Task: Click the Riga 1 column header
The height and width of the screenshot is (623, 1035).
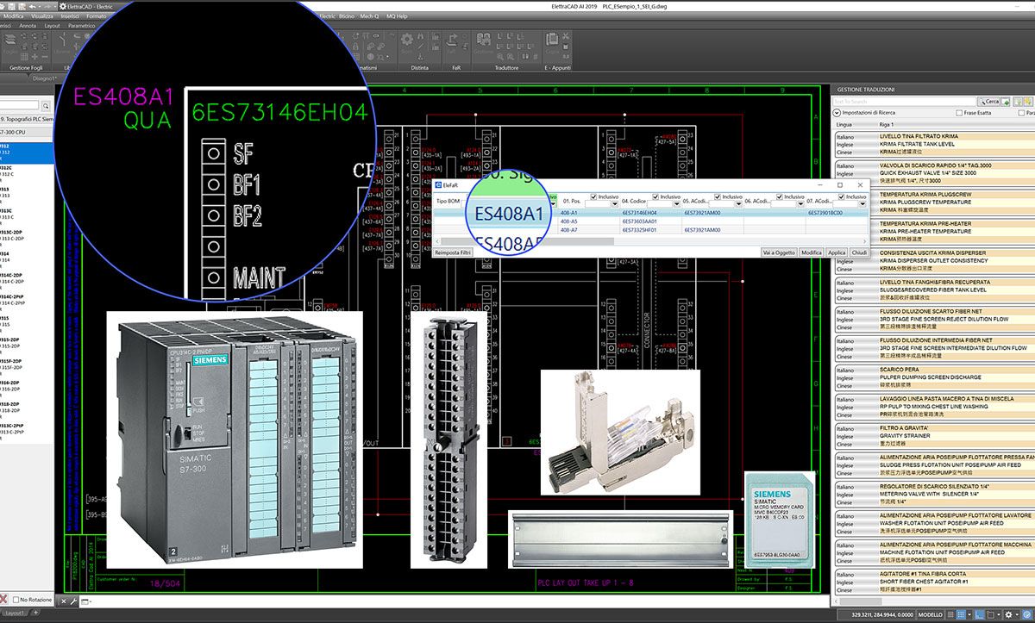Action: (886, 125)
